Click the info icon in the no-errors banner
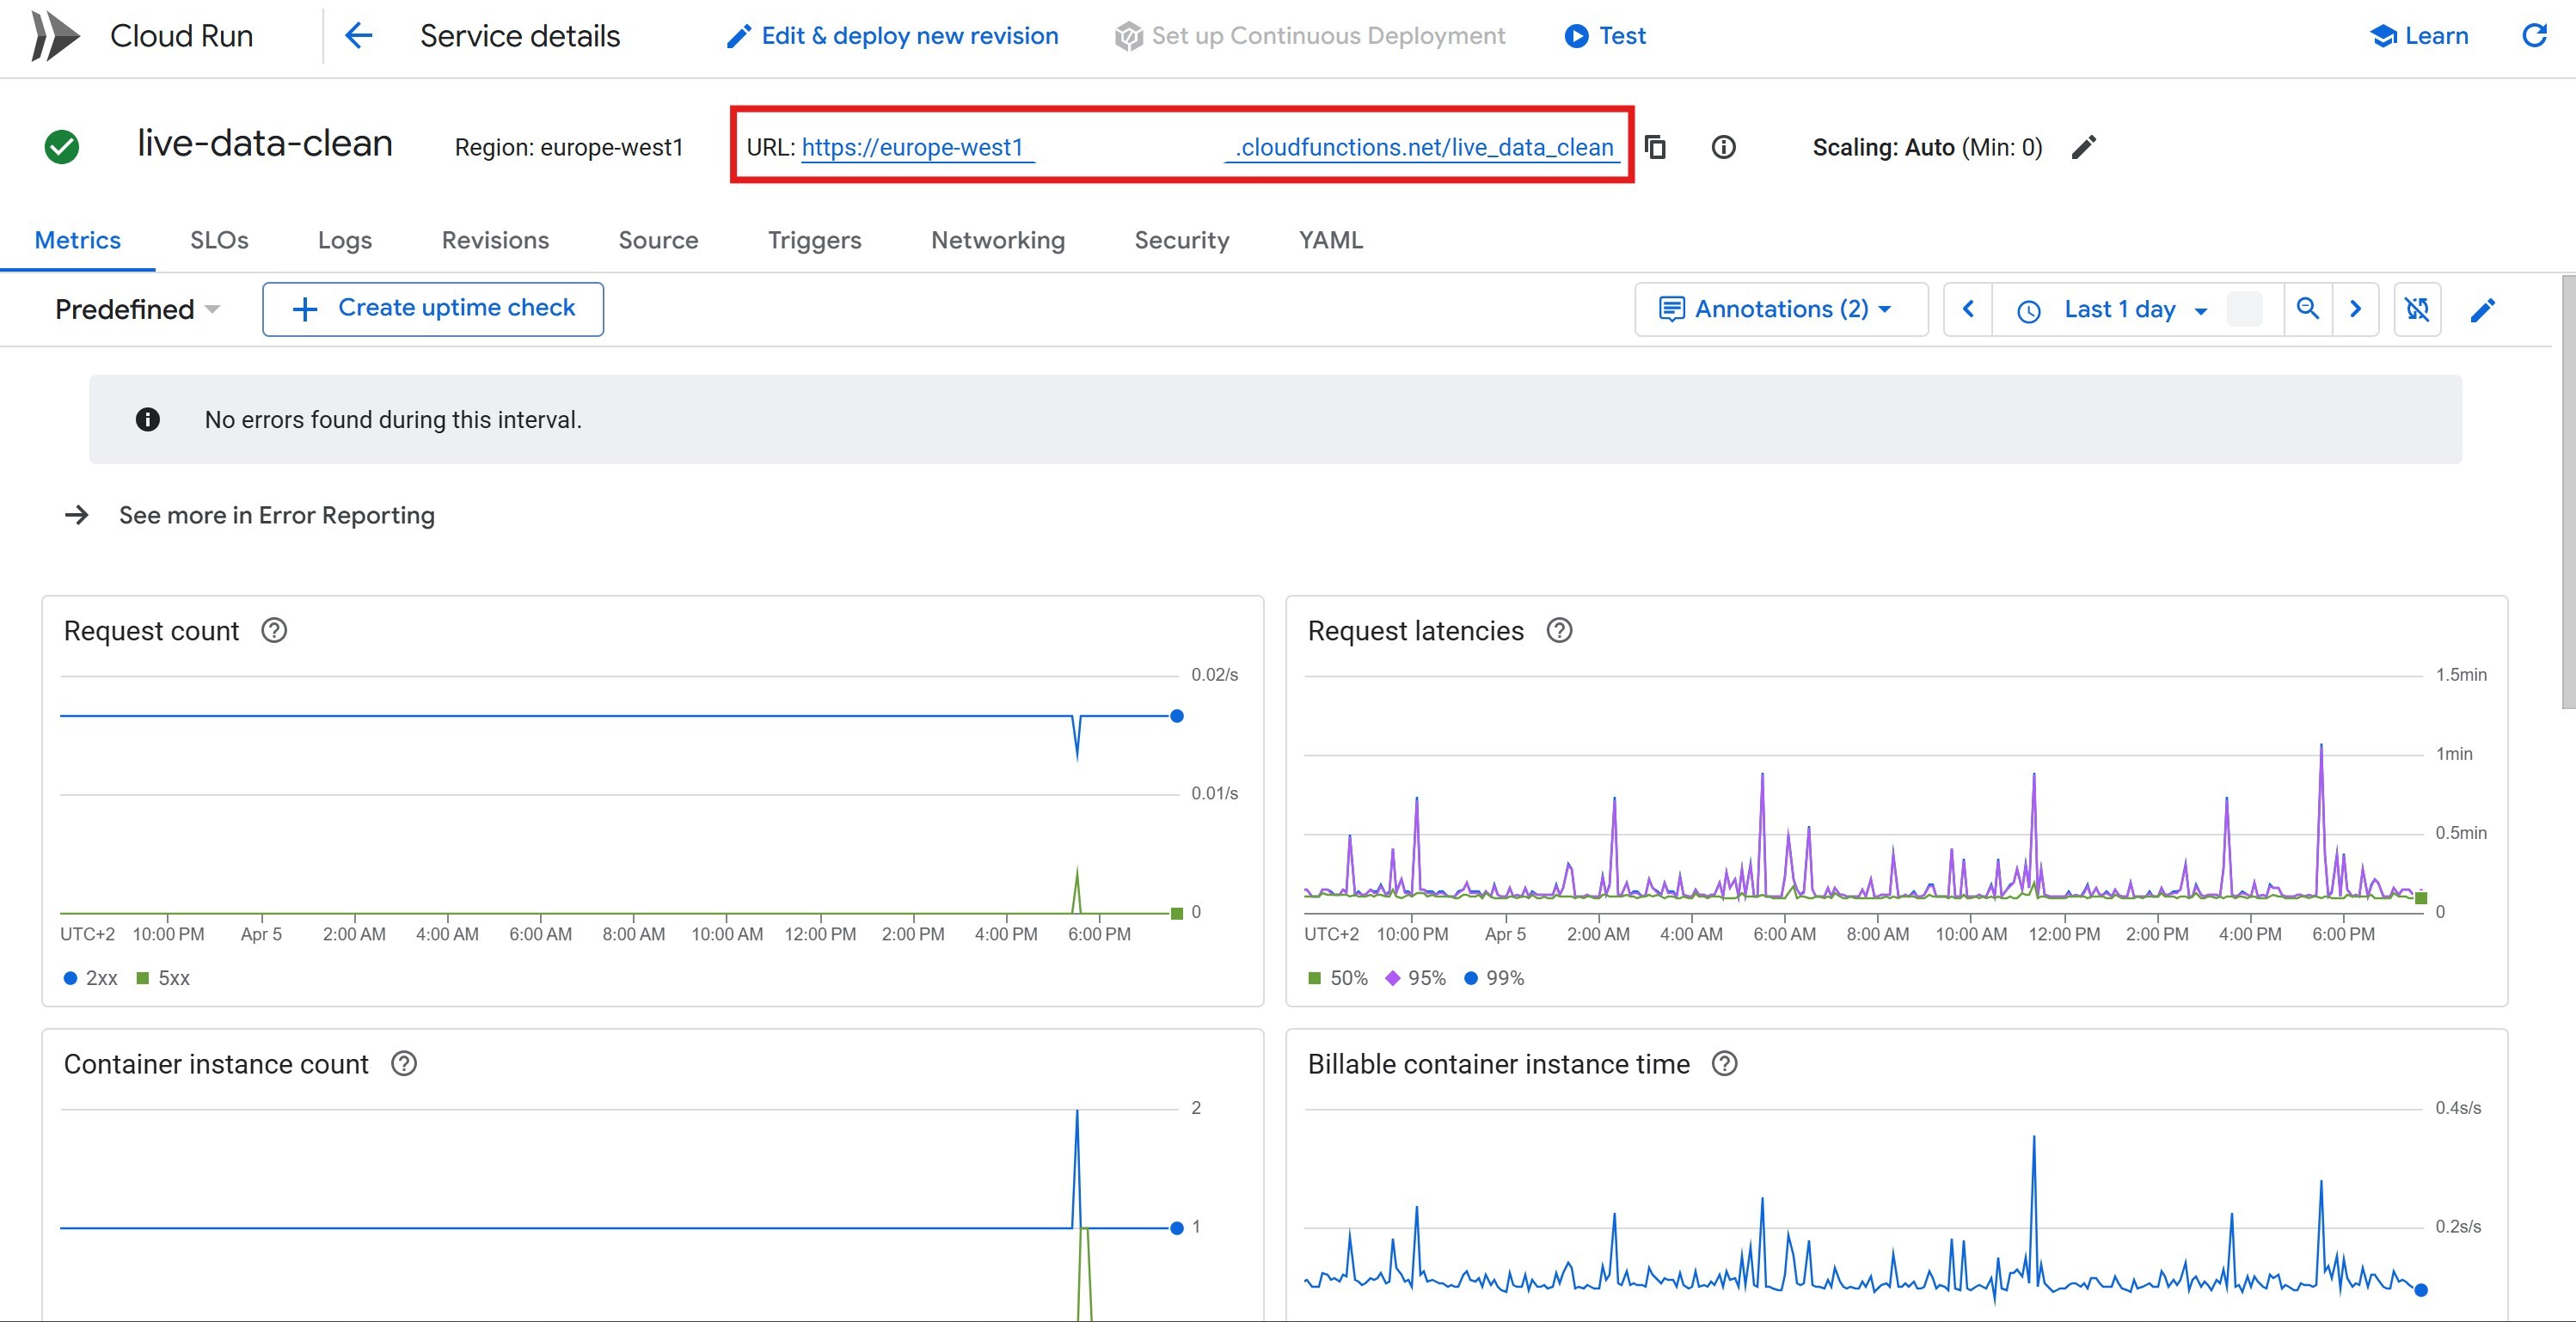 coord(148,419)
